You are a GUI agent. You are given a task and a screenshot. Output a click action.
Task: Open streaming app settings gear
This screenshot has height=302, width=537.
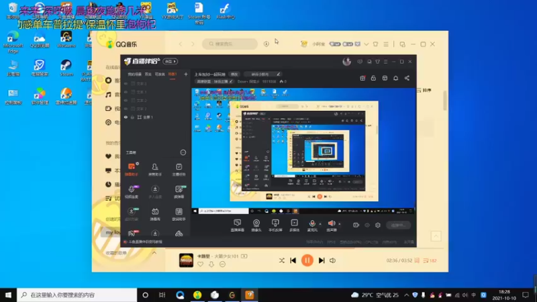coord(378,225)
